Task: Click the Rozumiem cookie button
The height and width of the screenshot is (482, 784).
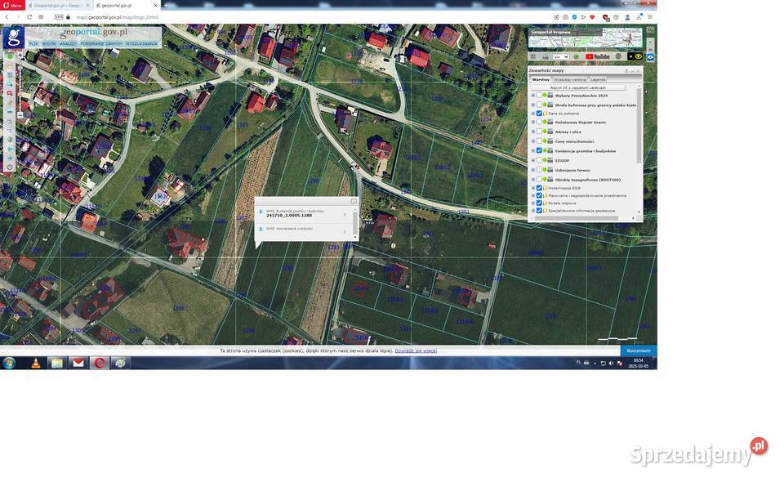Action: click(x=638, y=350)
